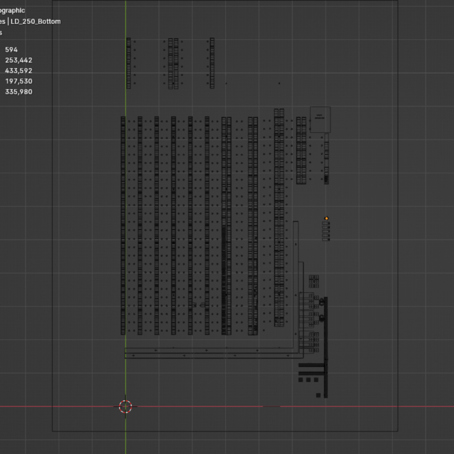Select the tallest double rack column

[x=279, y=217]
